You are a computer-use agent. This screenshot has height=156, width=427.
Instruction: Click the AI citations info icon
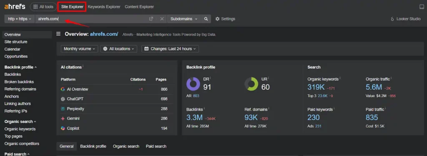click(x=83, y=66)
